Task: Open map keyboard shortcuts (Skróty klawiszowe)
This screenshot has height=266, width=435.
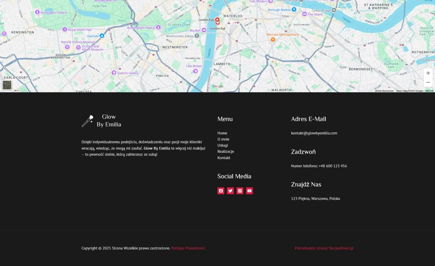Action: 384,91
